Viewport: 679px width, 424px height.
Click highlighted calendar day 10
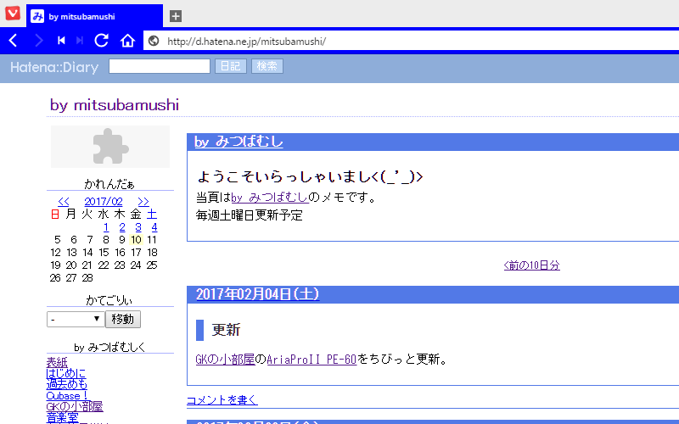(137, 240)
